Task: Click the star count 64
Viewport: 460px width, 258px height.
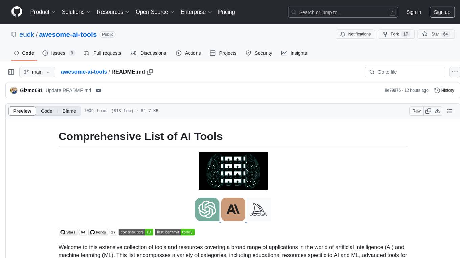Action: 445,34
